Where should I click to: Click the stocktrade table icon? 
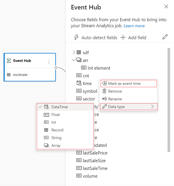click(x=9, y=75)
